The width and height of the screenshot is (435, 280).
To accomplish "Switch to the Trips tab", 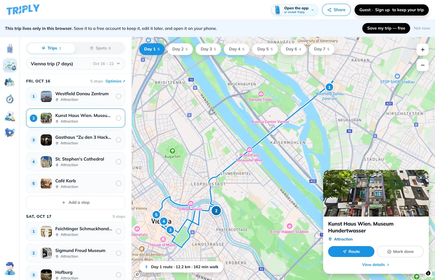I will (x=51, y=48).
